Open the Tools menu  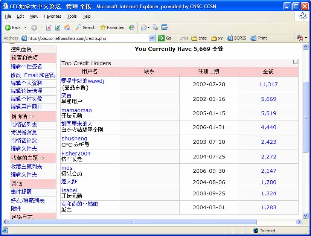tap(72, 16)
